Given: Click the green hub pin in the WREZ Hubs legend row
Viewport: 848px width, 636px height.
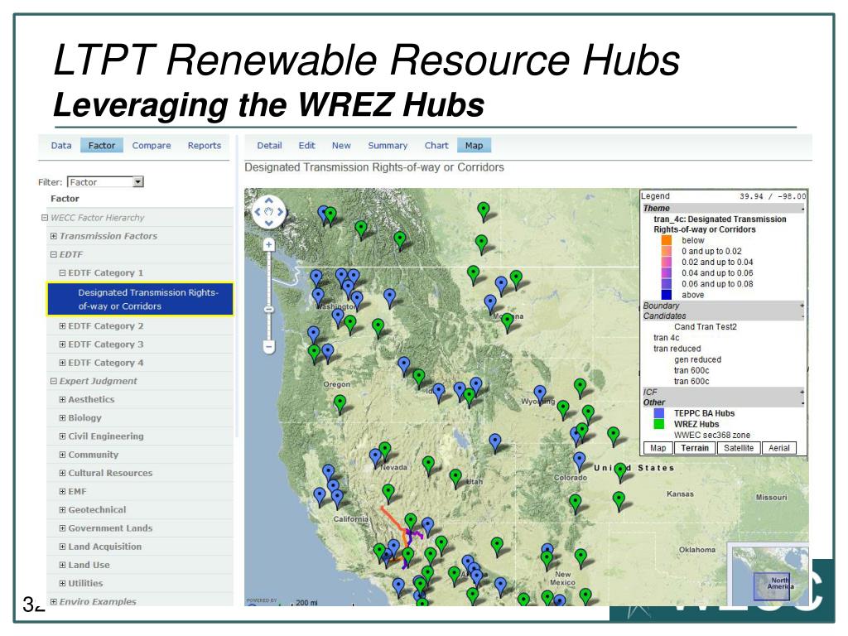Looking at the screenshot, I should (658, 424).
